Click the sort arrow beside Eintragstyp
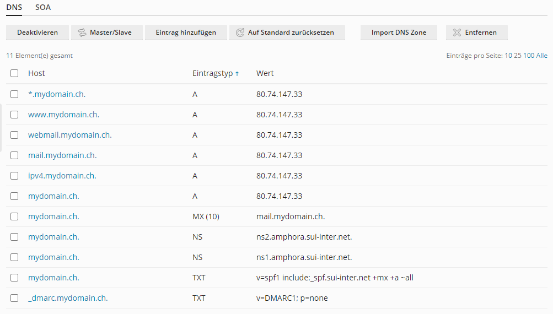The width and height of the screenshot is (553, 314). point(237,74)
